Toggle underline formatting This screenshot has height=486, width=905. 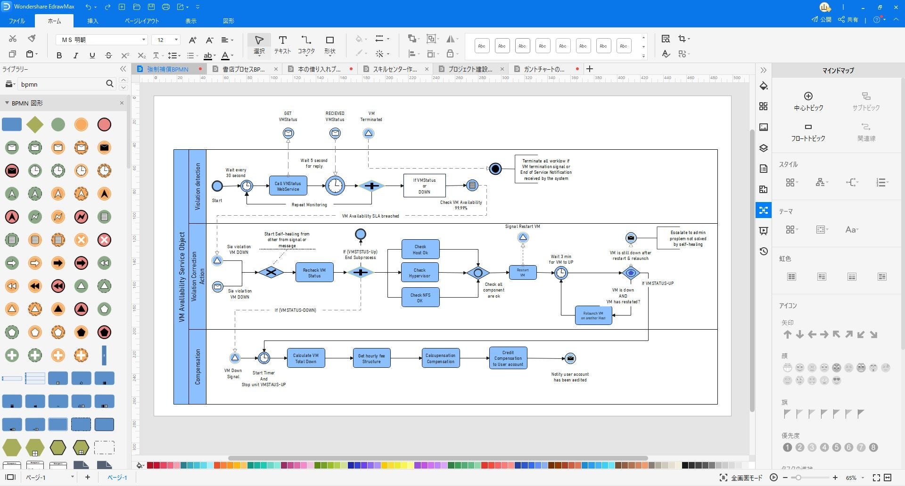[92, 56]
